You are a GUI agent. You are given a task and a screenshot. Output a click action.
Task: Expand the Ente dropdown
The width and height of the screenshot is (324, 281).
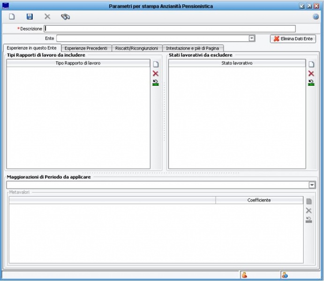pos(252,38)
